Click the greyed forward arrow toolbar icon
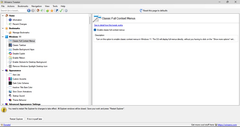Image resolution: width=240 pixels, height=127 pixels. [x=33, y=11]
